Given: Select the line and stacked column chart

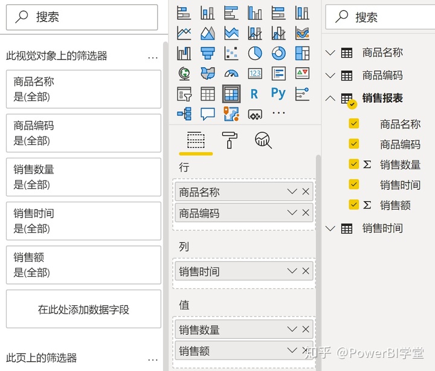Looking at the screenshot, I should click(255, 33).
